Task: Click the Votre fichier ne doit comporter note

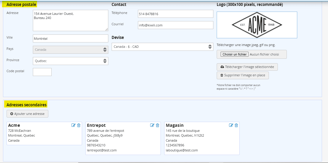Action: coord(239,87)
